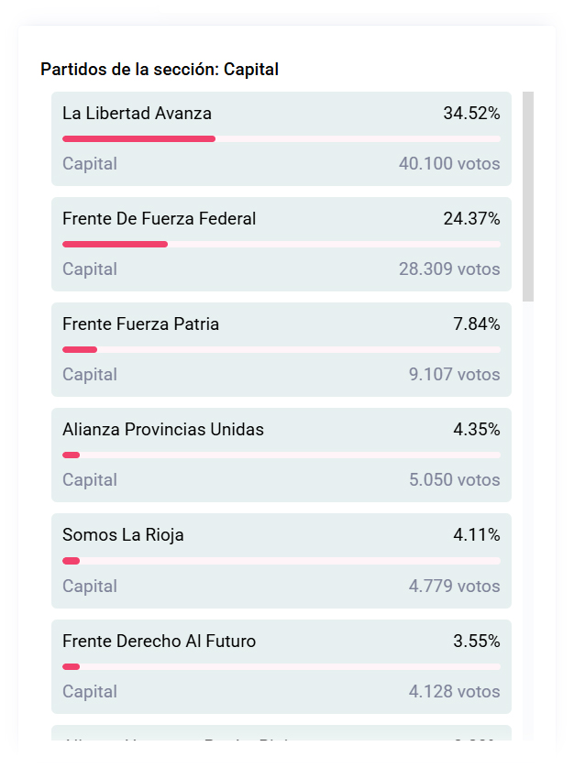The image size is (574, 768).
Task: Click the 7.84% percentage value
Action: coord(476,324)
